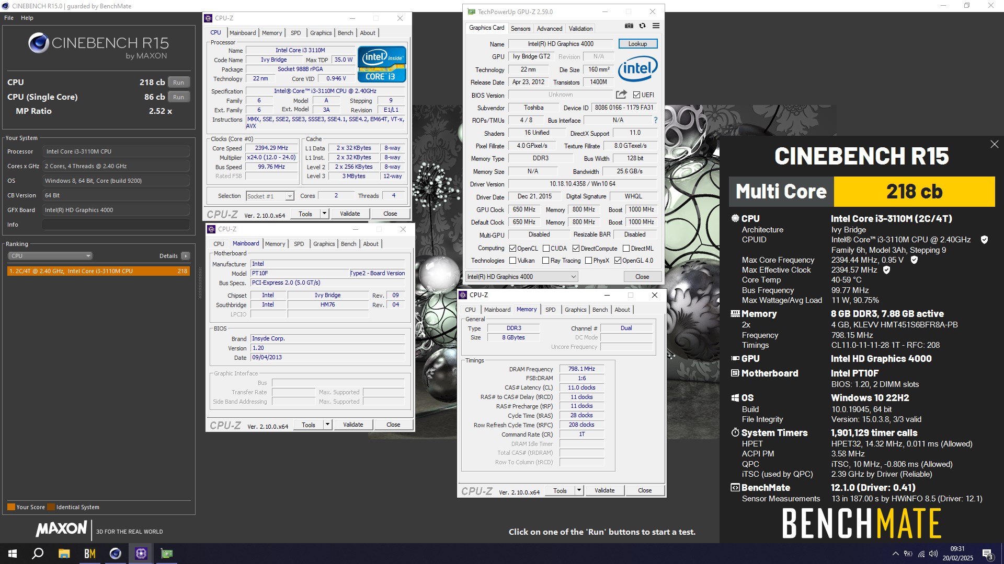This screenshot has height=564, width=1004.
Task: Click the GPU-Z refresh icon
Action: click(x=642, y=26)
